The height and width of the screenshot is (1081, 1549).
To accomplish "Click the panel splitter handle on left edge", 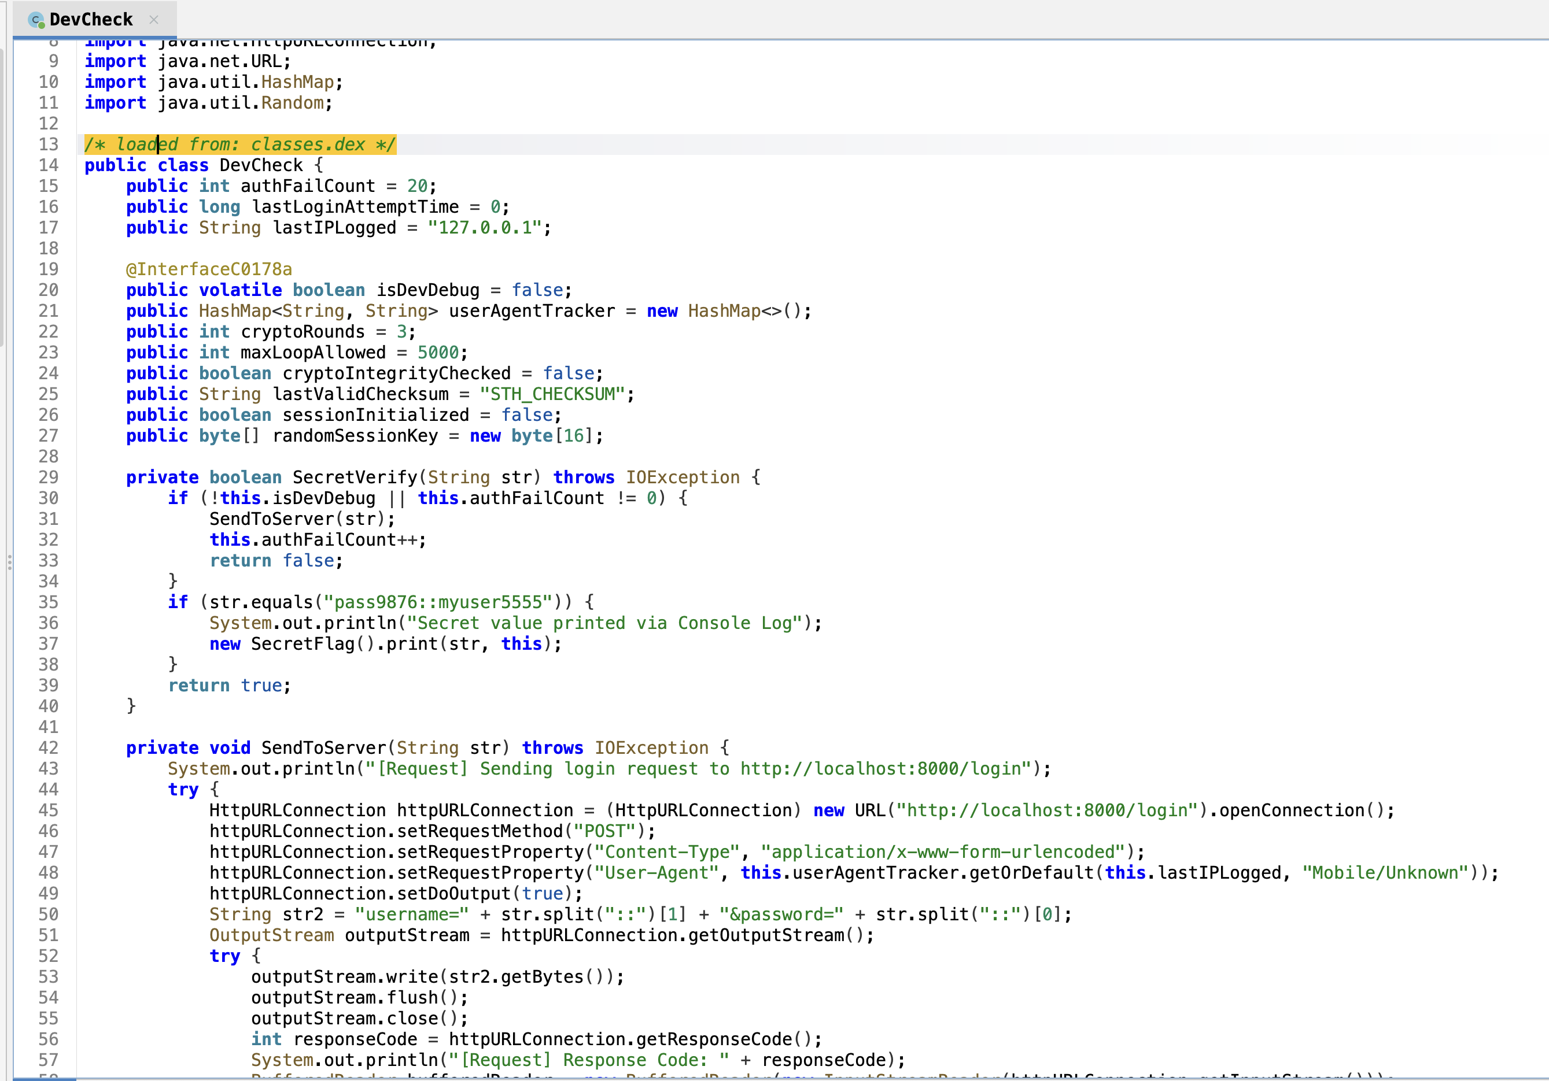I will coord(9,562).
